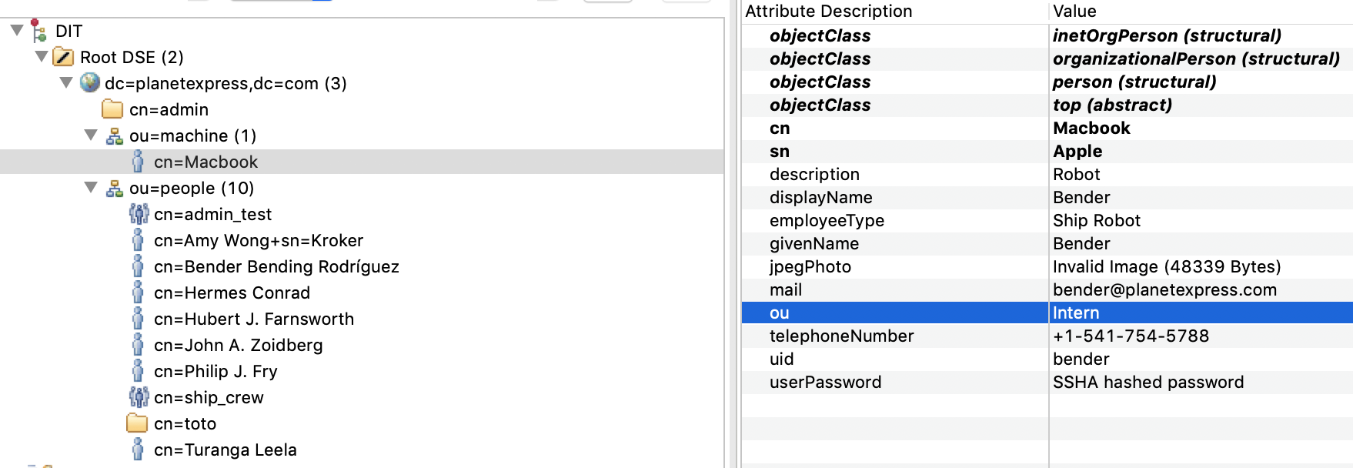Collapse the Root DSE node
The height and width of the screenshot is (468, 1353).
click(x=42, y=57)
